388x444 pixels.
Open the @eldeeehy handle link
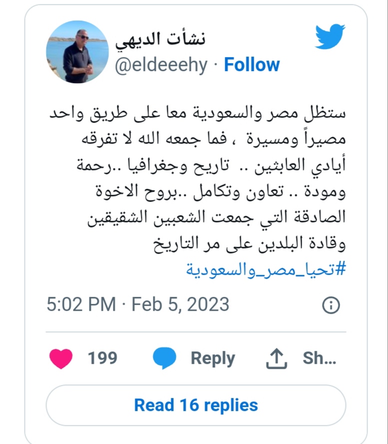coord(161,66)
